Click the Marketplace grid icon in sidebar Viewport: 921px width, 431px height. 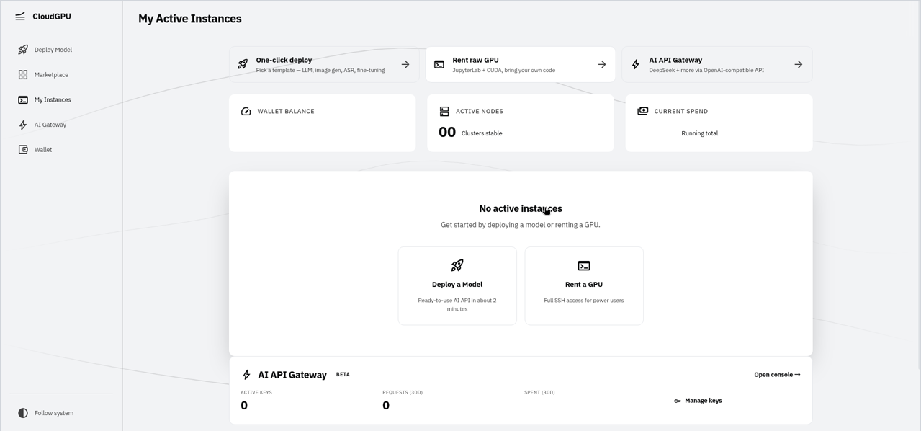[x=23, y=75]
